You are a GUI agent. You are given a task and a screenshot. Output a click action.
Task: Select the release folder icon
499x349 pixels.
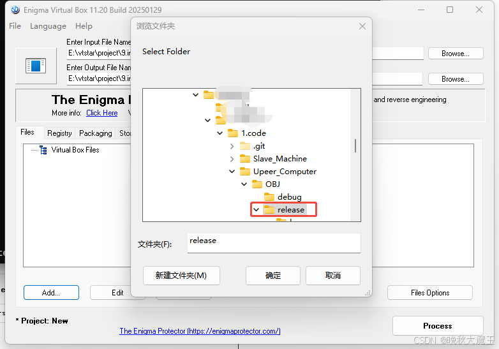pyautogui.click(x=269, y=210)
